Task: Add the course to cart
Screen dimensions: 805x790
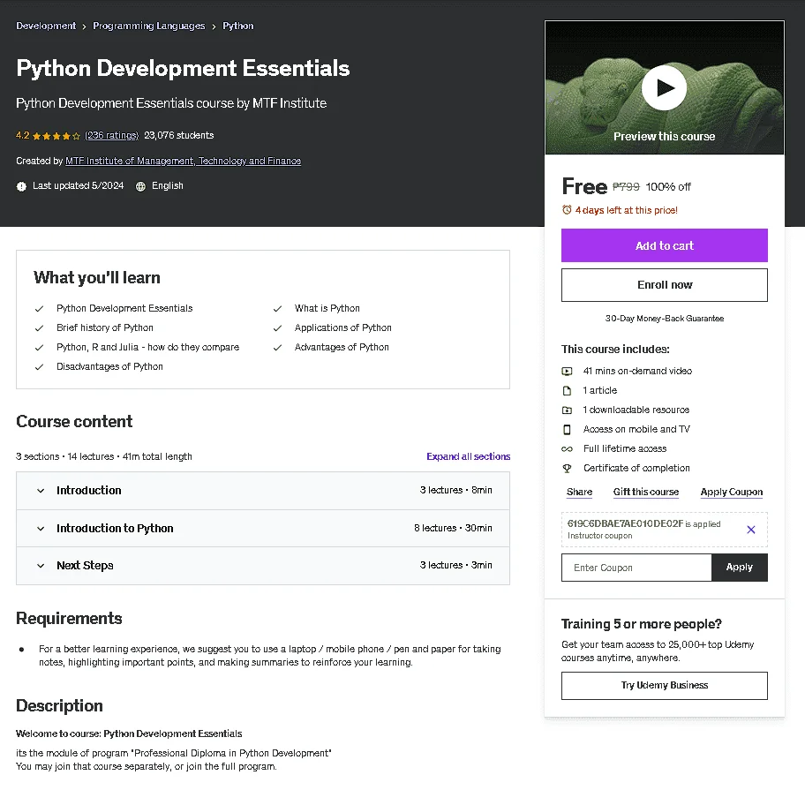Action: tap(665, 245)
